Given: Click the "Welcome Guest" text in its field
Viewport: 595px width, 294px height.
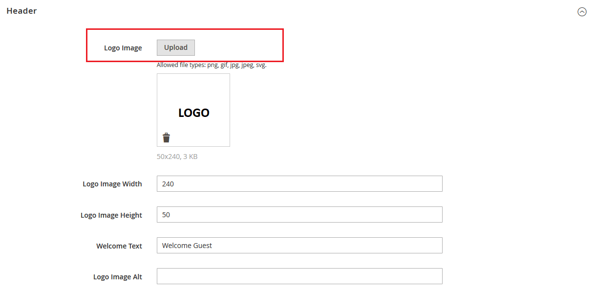Looking at the screenshot, I should tap(187, 245).
